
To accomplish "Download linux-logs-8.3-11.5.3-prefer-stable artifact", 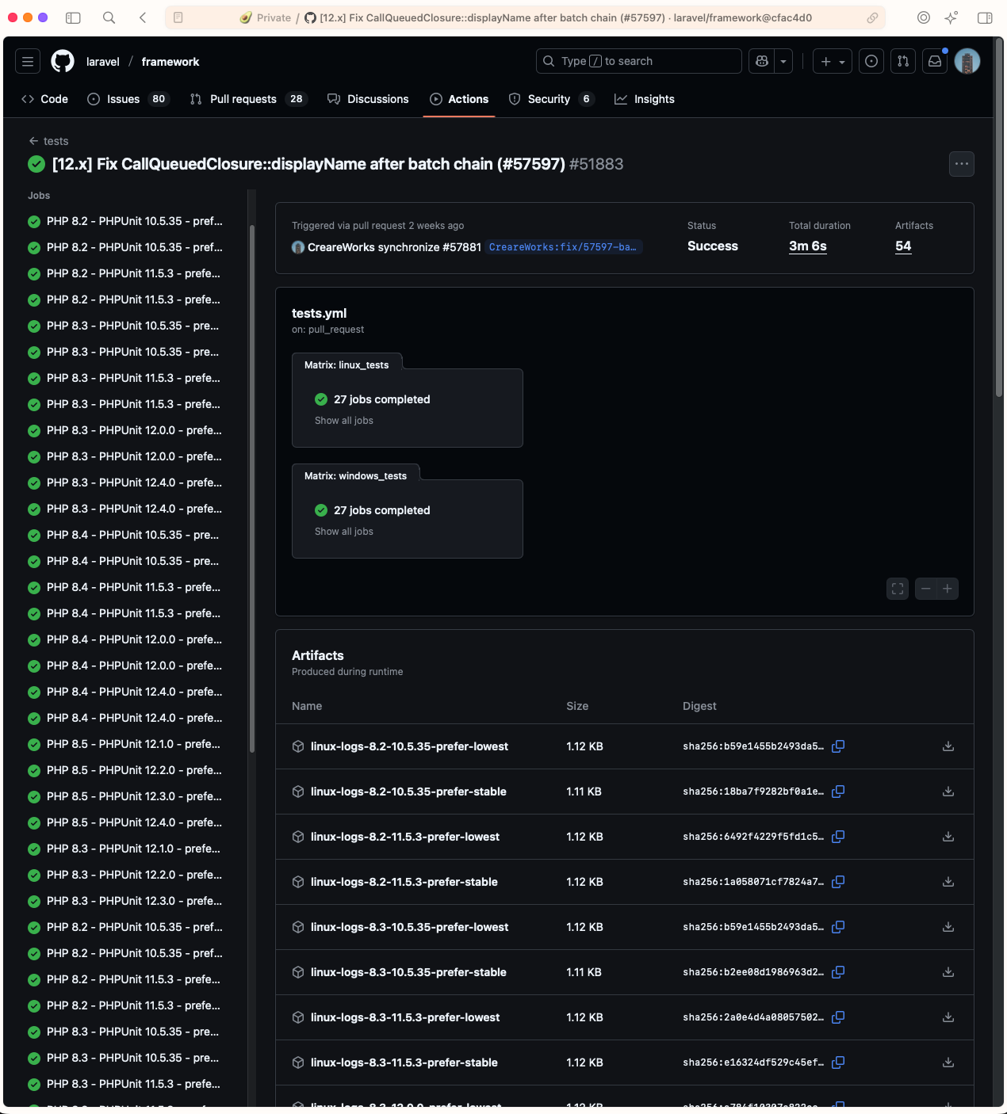I will coord(948,1062).
